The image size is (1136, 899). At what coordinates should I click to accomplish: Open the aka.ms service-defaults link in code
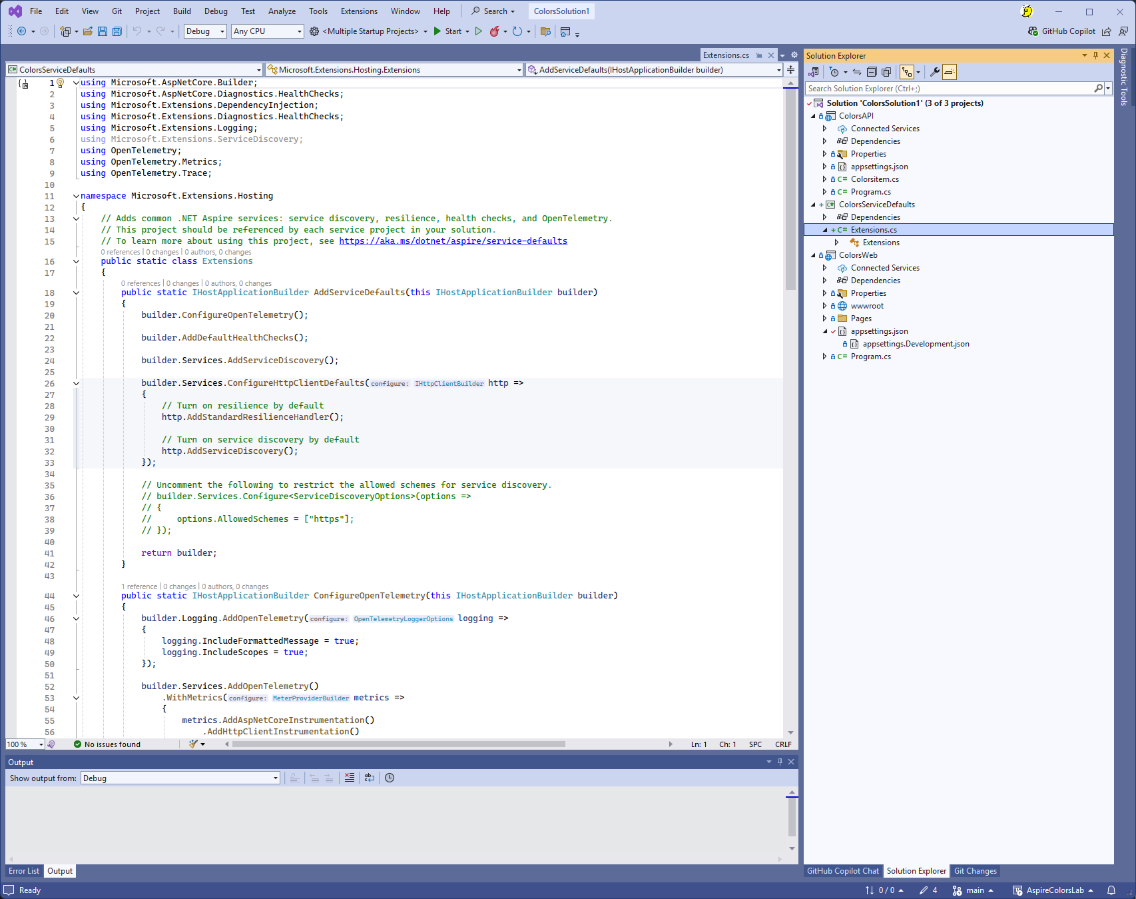[x=453, y=241]
